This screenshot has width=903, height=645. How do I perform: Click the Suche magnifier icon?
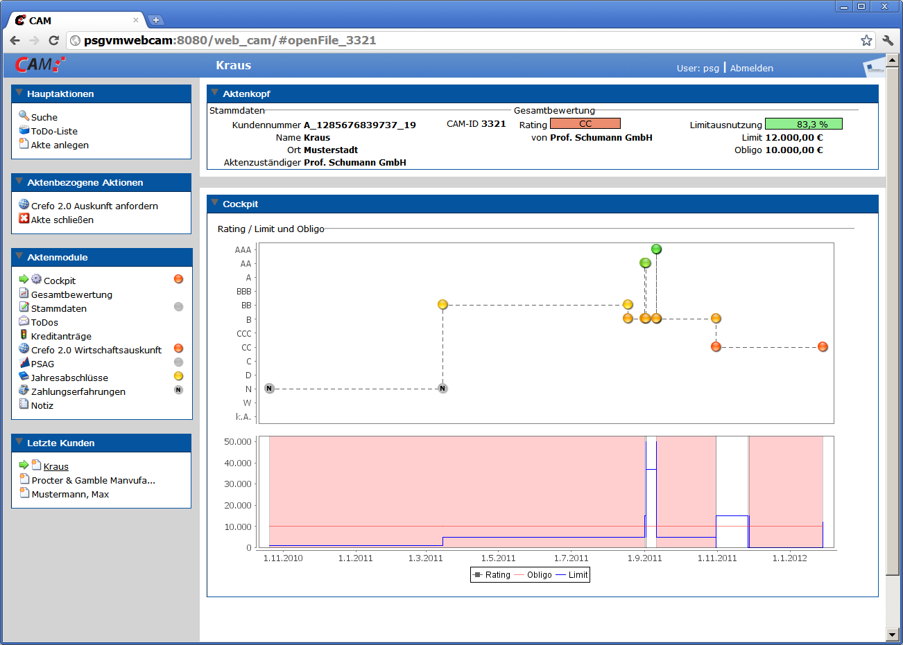coord(24,116)
